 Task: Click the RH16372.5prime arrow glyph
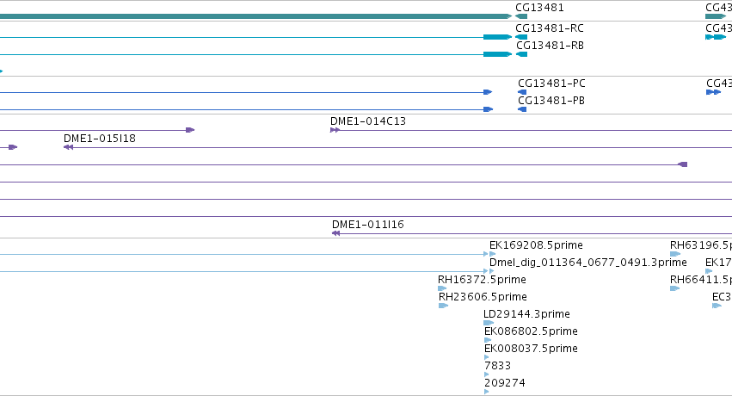click(442, 288)
